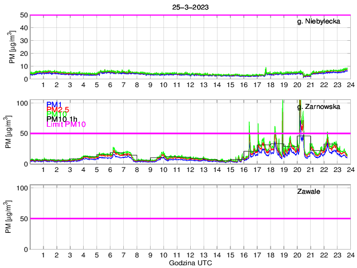Image resolution: width=357 pixels, height=268 pixels.
Task: Click hour 6 on the Zarnowska chart axis
Action: [x=110, y=170]
